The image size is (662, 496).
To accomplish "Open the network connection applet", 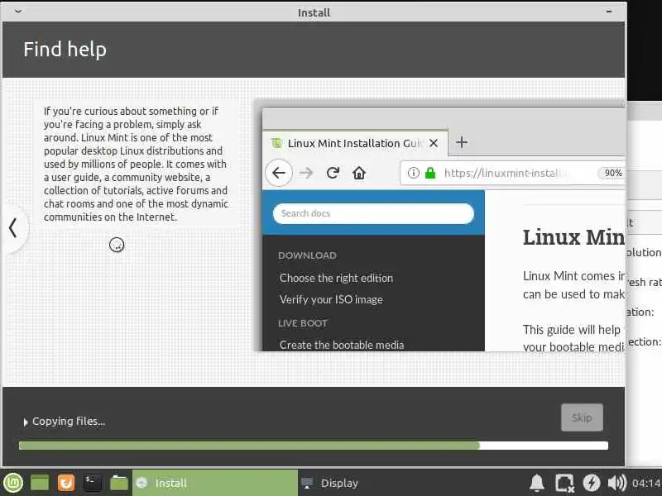I will click(564, 483).
